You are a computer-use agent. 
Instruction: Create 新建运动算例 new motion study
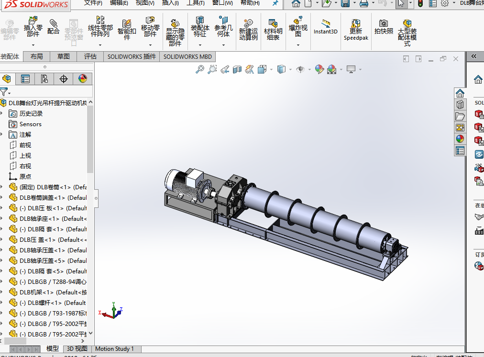click(x=248, y=30)
